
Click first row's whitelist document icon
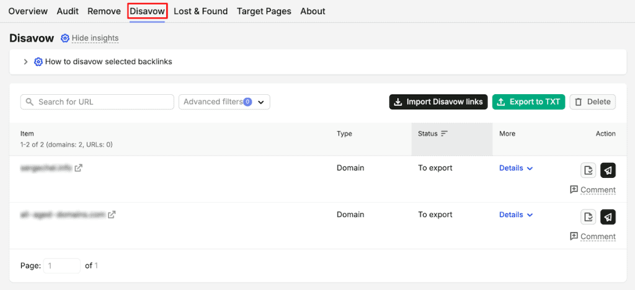click(588, 170)
